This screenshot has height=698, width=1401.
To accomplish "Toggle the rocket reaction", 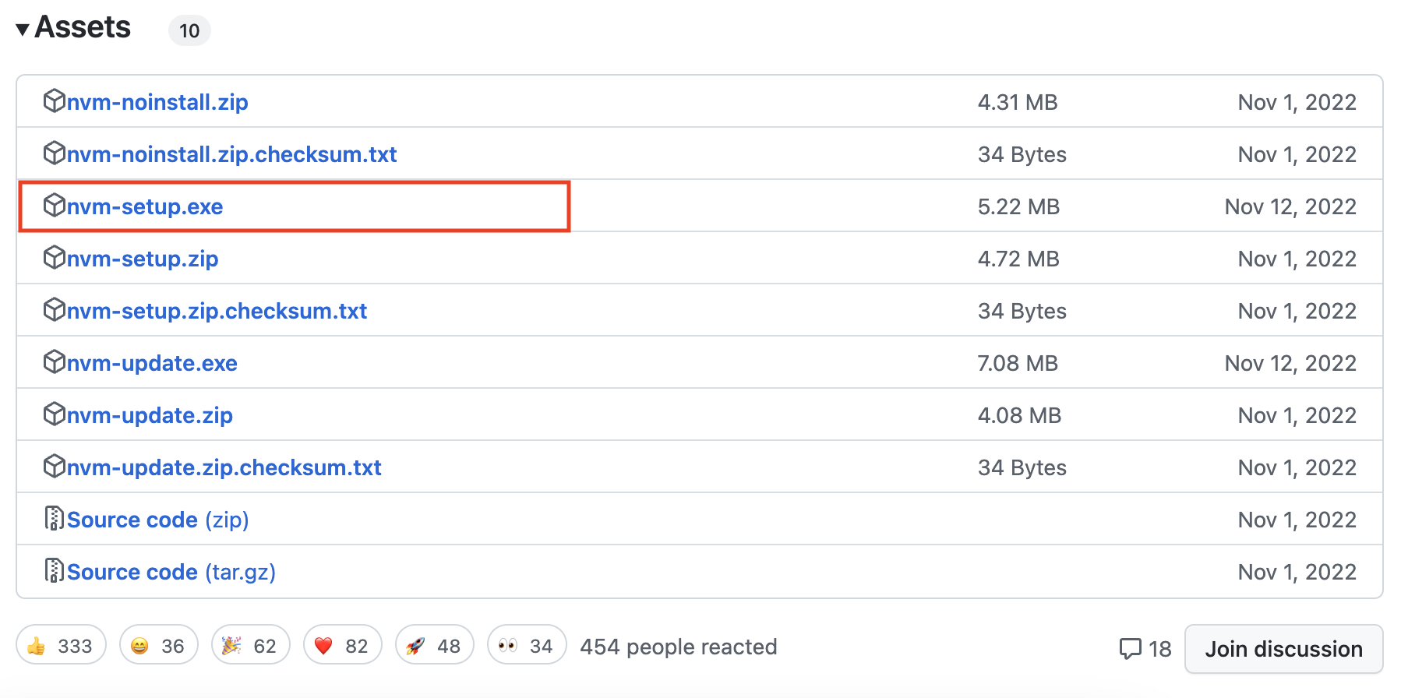I will 434,645.
